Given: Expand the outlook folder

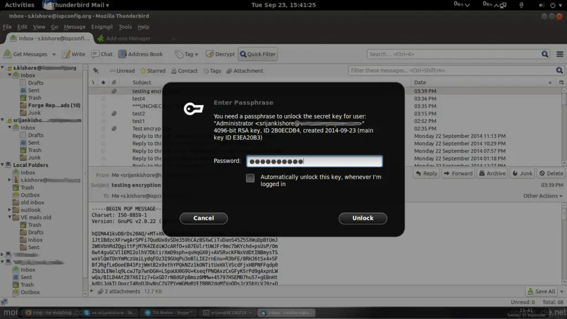Looking at the screenshot, I should (x=10, y=210).
